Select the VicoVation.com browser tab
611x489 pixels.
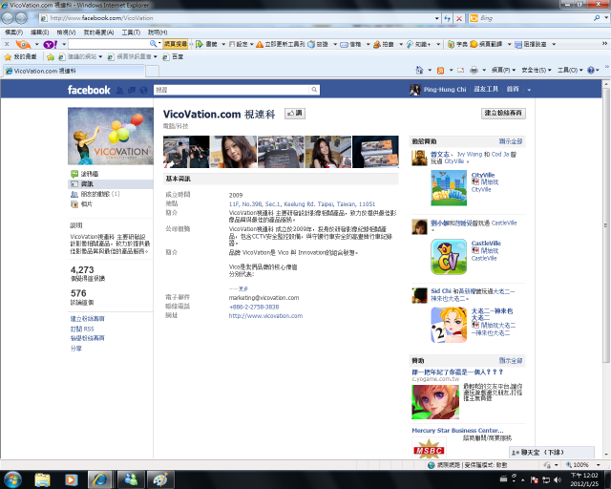[x=74, y=71]
